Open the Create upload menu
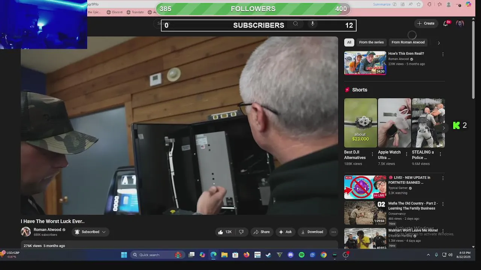 425,23
